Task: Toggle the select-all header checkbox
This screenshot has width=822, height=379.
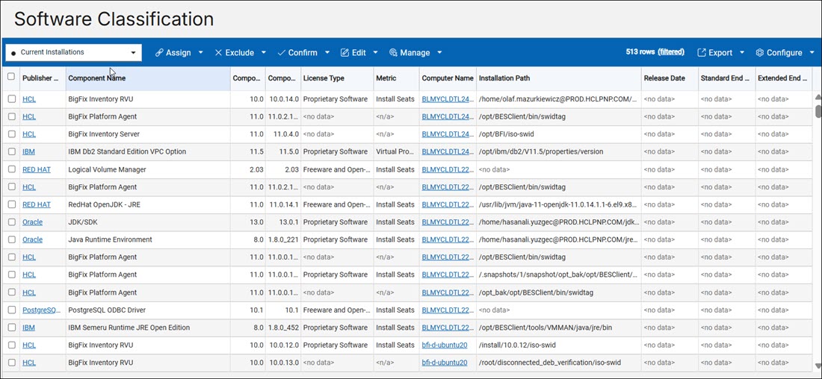Action: [11, 76]
